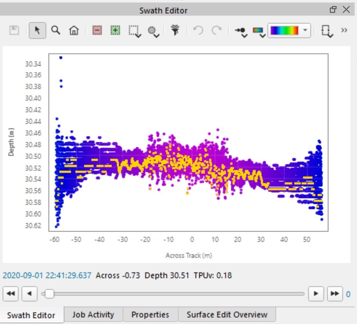
Task: Open the point size dropdown
Action: click(241, 31)
